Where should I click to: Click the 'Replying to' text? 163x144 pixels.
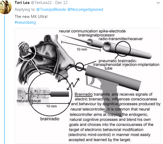pos(25,9)
